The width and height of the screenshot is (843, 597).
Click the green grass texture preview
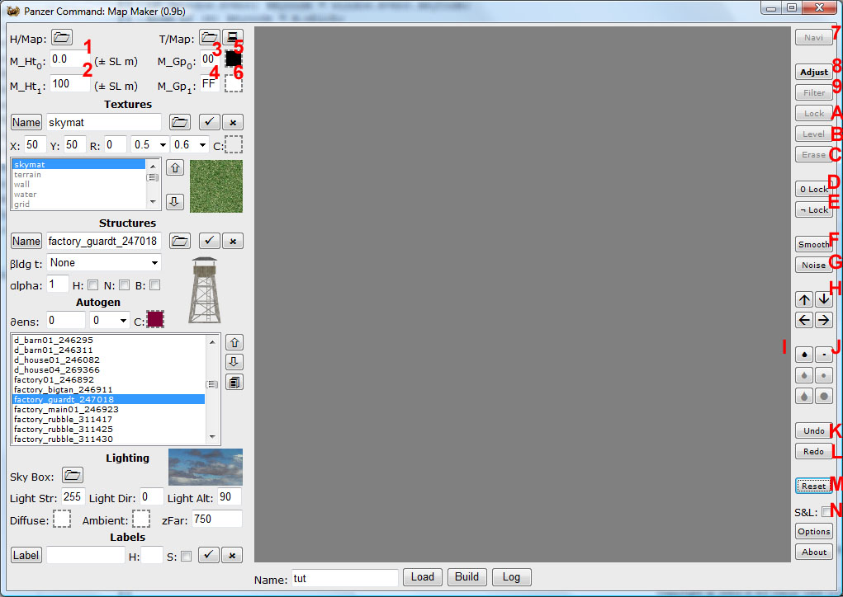coord(216,186)
